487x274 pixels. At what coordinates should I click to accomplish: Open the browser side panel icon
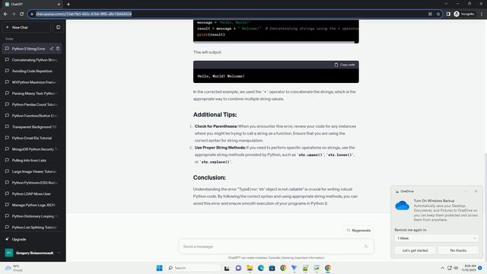point(448,14)
